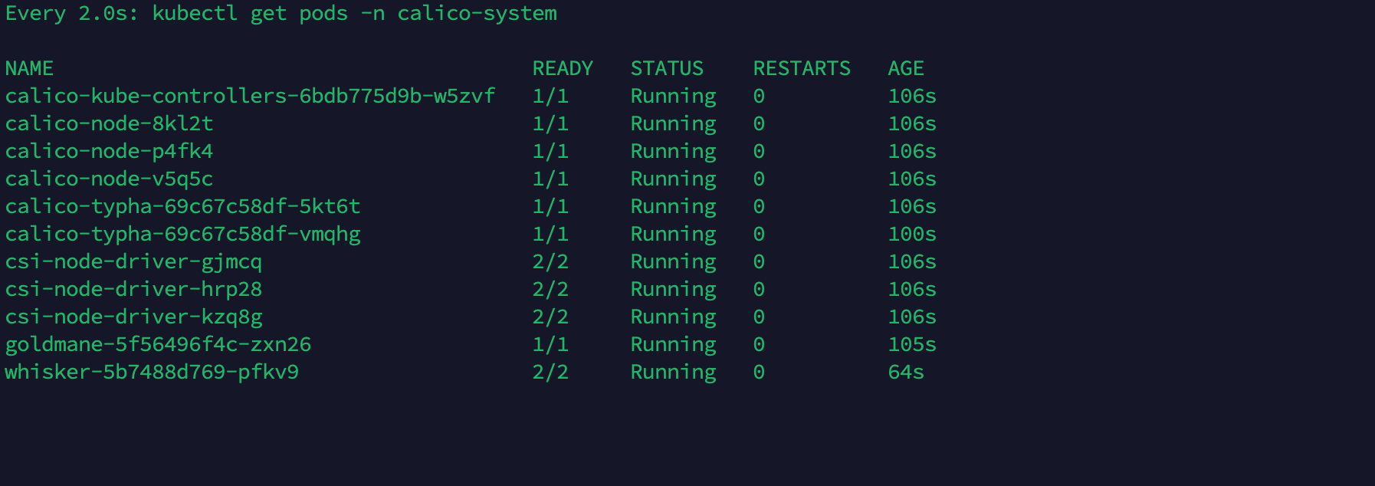This screenshot has width=1375, height=486.
Task: Click age 106s of csi-node-driver-kzq8g
Action: pos(912,317)
